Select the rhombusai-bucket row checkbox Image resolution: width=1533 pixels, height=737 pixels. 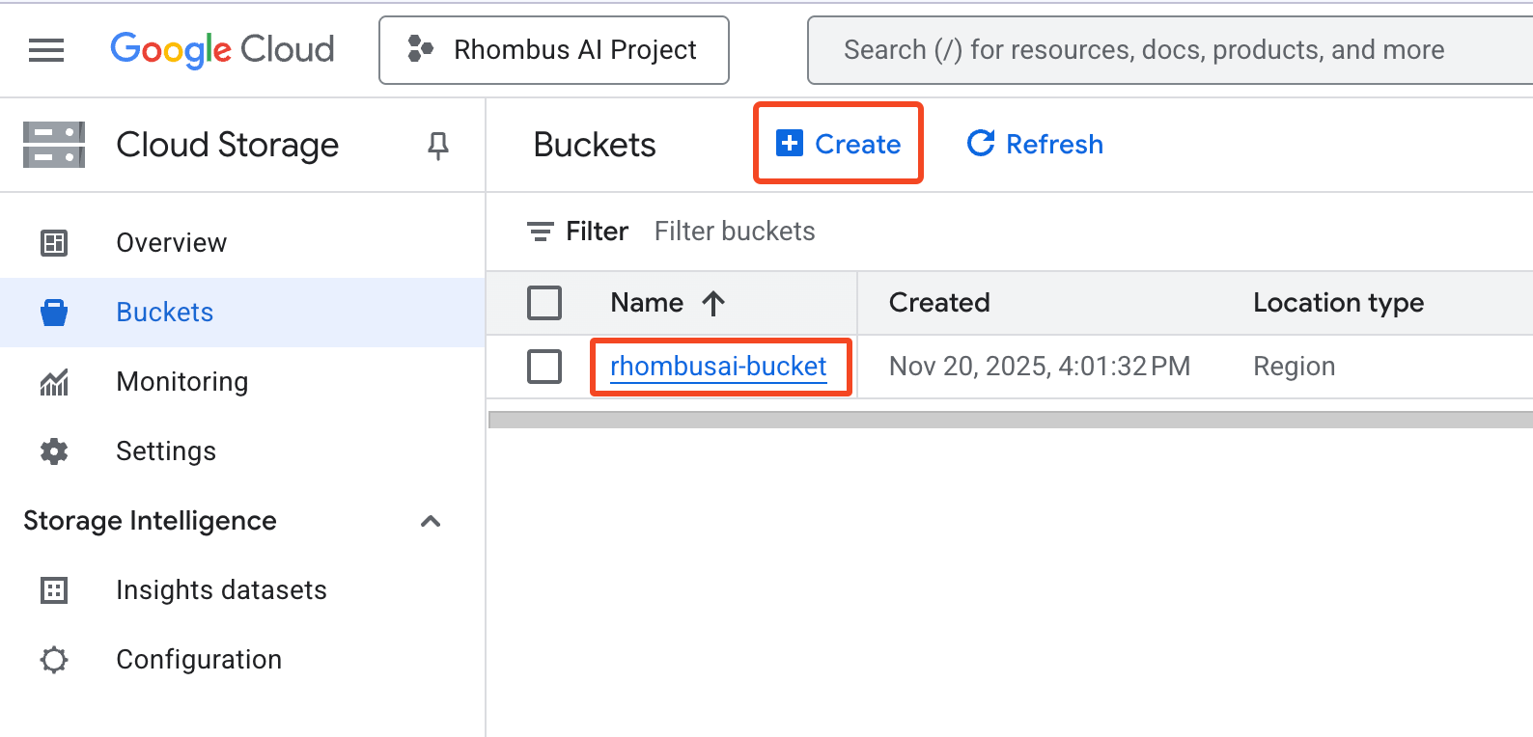point(544,367)
